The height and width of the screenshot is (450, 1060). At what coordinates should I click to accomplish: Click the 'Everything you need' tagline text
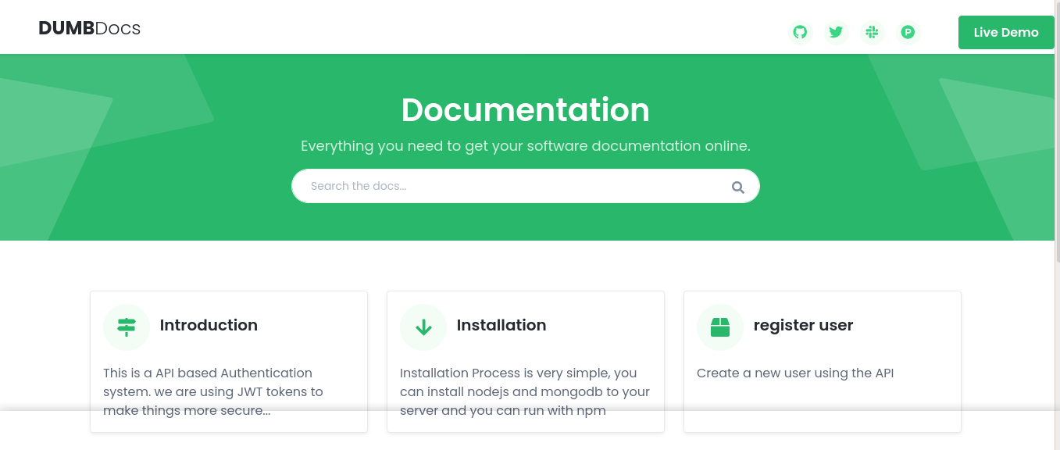525,146
